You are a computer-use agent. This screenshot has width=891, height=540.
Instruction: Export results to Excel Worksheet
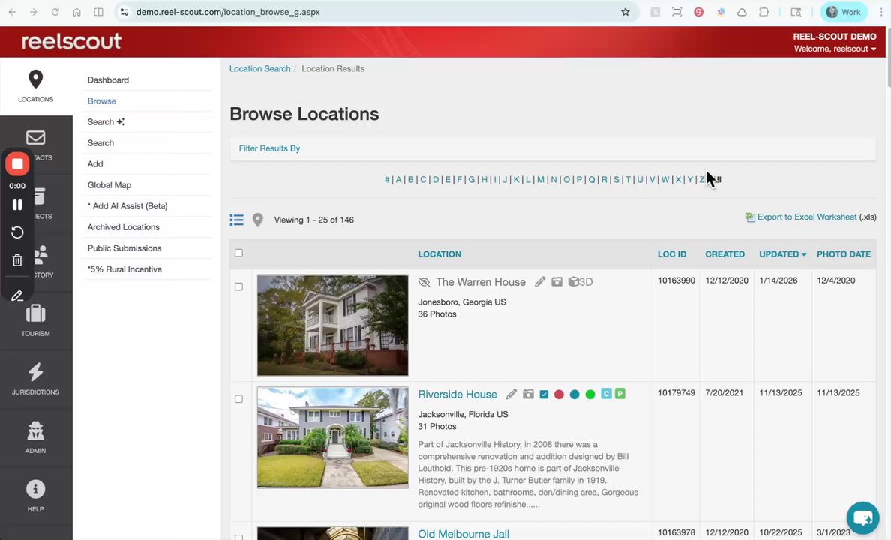tap(807, 217)
